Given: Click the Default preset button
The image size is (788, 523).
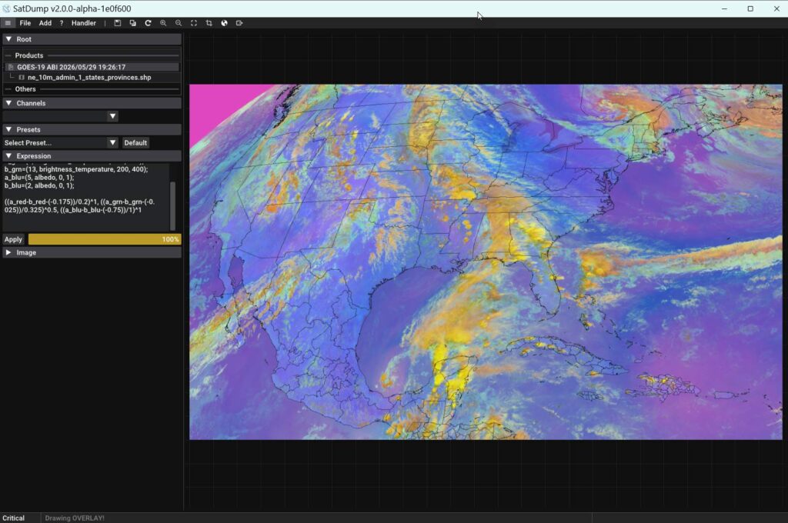Looking at the screenshot, I should [135, 143].
